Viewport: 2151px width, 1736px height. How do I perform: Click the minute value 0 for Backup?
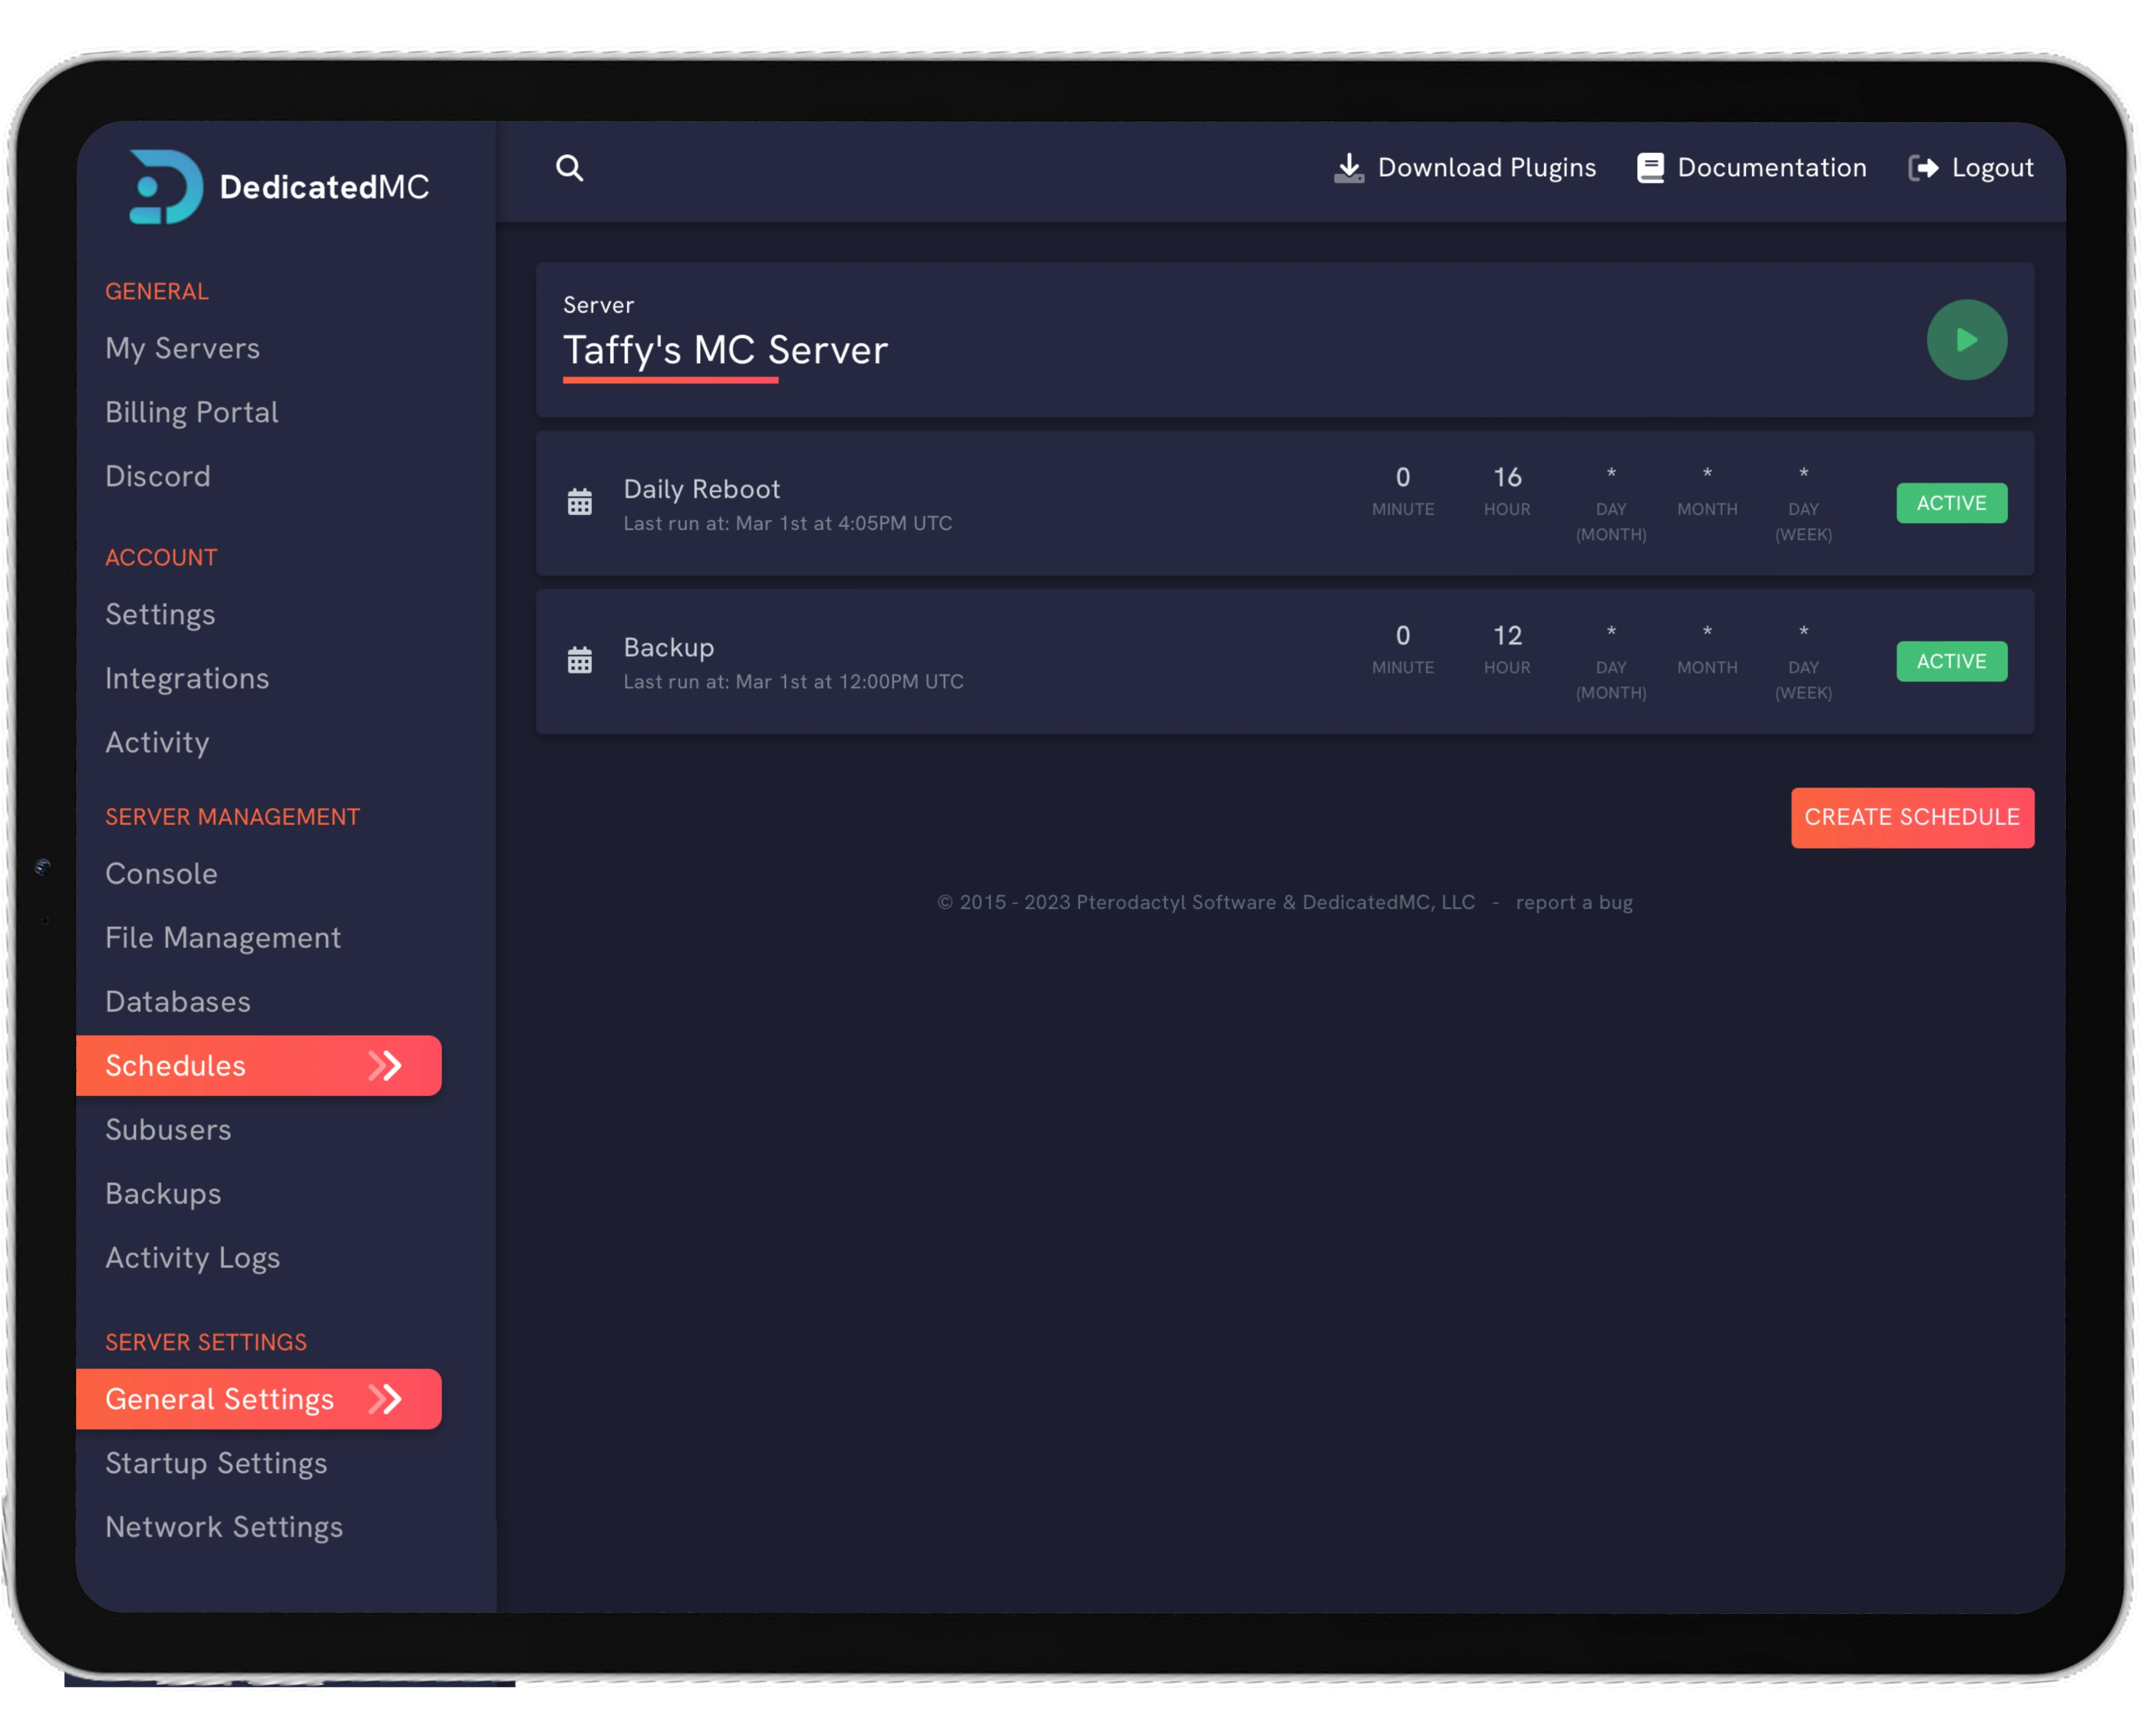pos(1402,635)
